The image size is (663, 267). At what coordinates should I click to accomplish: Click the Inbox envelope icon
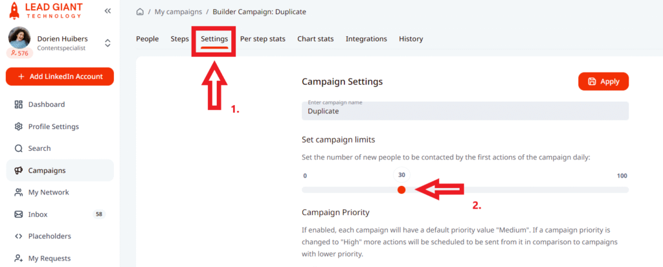click(18, 215)
